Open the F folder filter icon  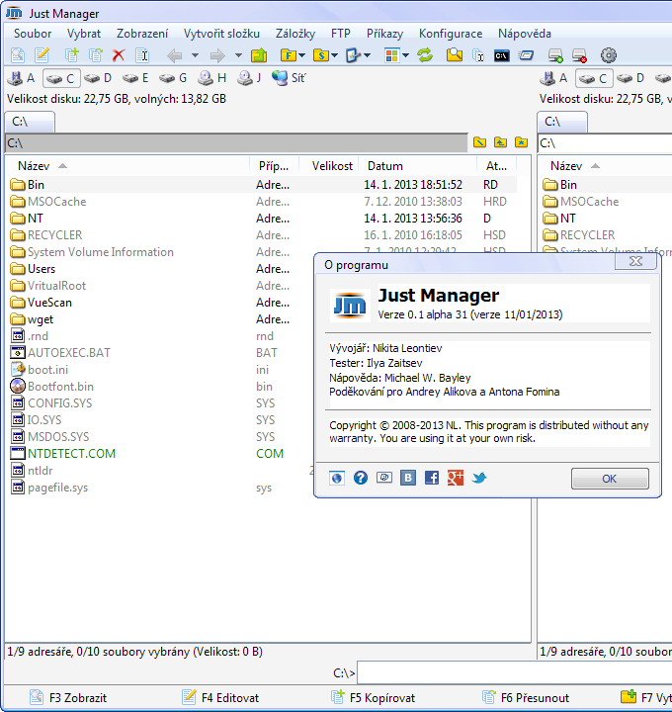pos(288,55)
